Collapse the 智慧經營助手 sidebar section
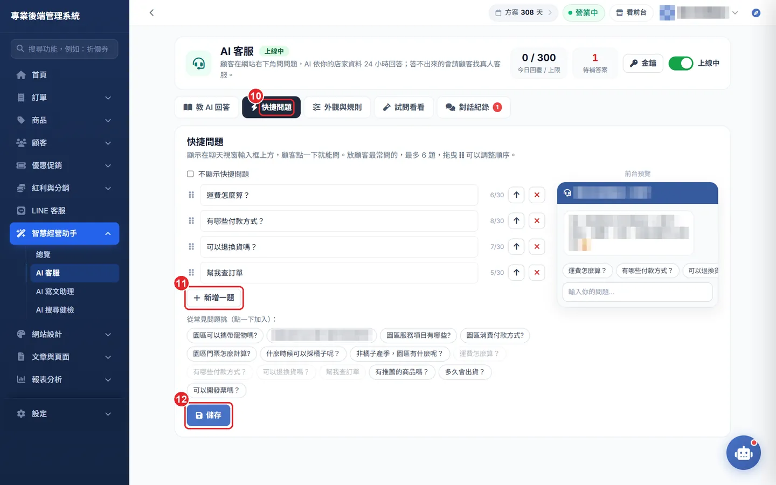Image resolution: width=776 pixels, height=485 pixels. pos(65,233)
